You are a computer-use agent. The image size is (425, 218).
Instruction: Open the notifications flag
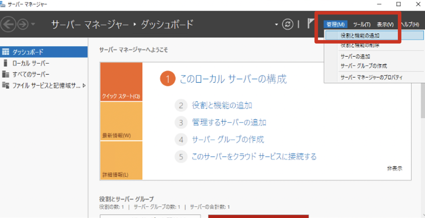pos(310,24)
